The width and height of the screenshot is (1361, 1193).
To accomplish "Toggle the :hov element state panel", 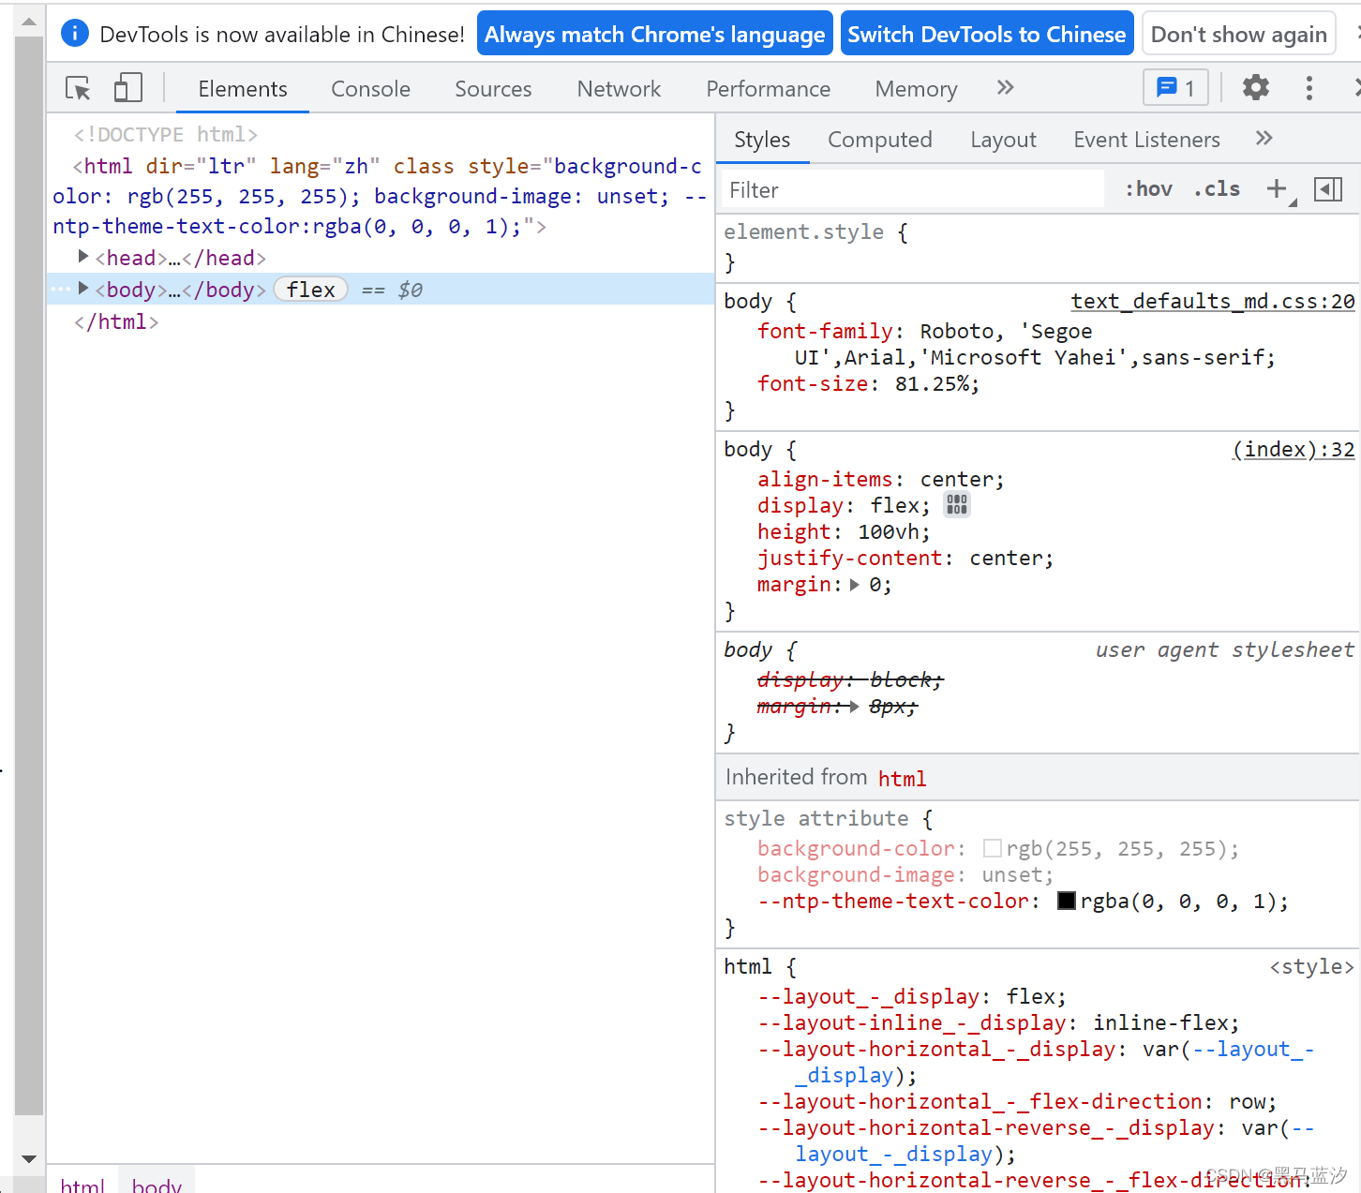I will pos(1148,189).
